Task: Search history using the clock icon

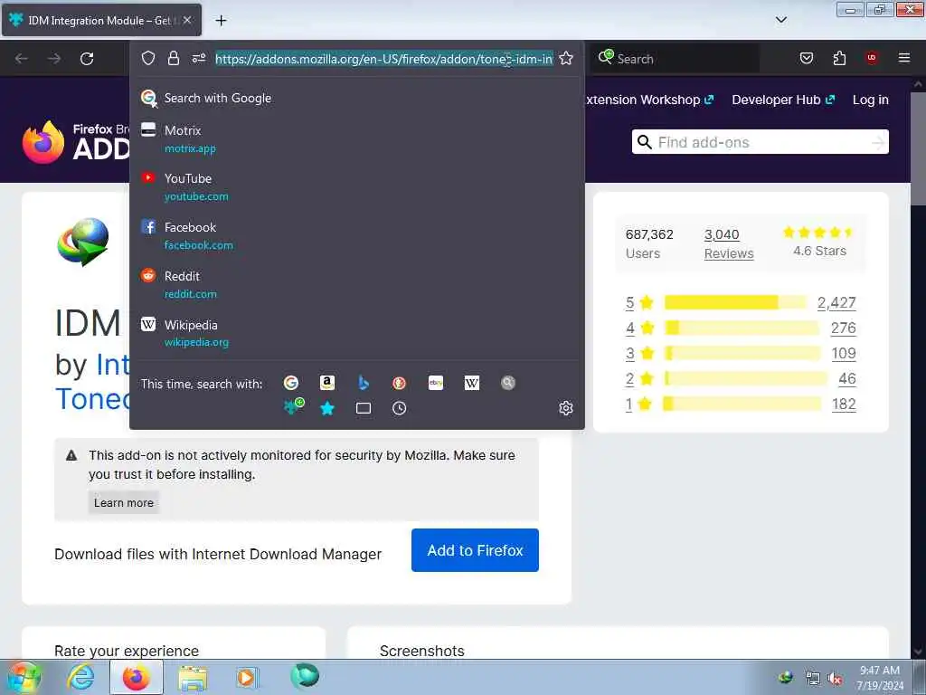Action: pyautogui.click(x=399, y=408)
